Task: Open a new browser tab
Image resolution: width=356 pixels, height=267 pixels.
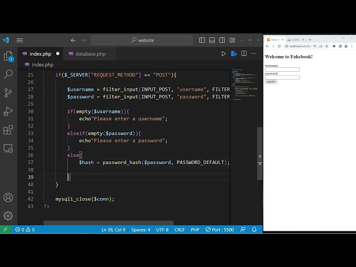Action: (310, 39)
